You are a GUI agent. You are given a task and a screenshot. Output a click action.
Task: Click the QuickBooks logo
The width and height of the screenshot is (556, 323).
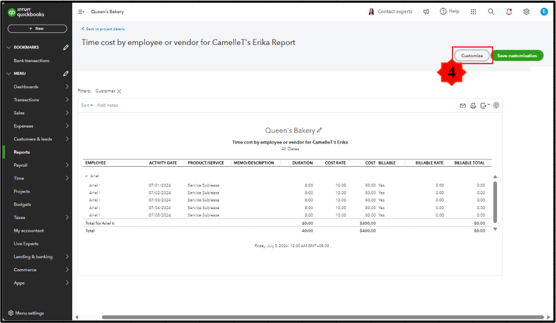[x=26, y=12]
